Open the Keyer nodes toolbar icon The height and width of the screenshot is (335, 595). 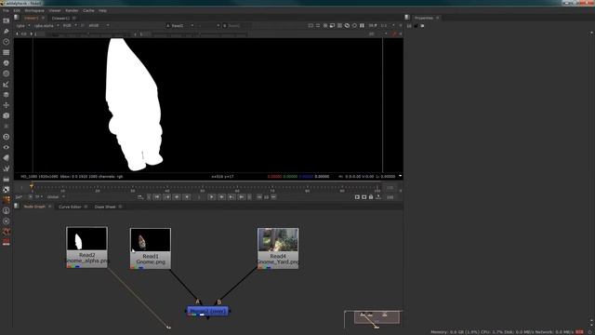7,85
